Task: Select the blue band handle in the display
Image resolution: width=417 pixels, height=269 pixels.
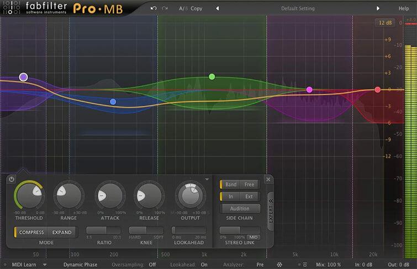Action: tap(113, 102)
